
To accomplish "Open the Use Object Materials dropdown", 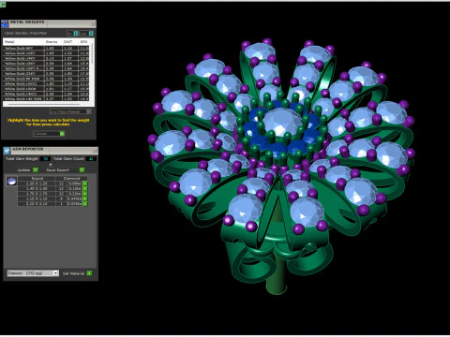I will point(70,111).
